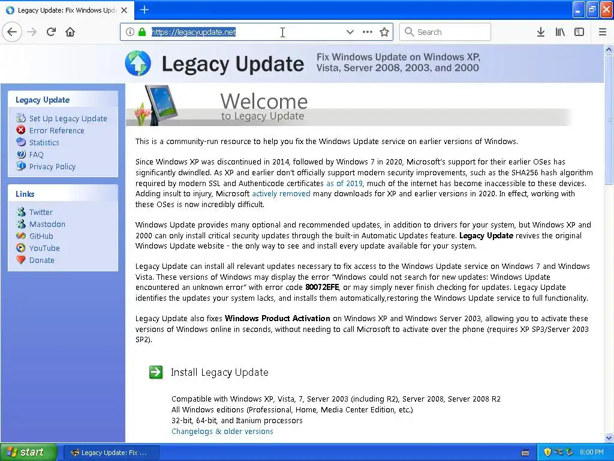The image size is (614, 461).
Task: Click the page scrollbar up arrow
Action: pyautogui.click(x=609, y=49)
